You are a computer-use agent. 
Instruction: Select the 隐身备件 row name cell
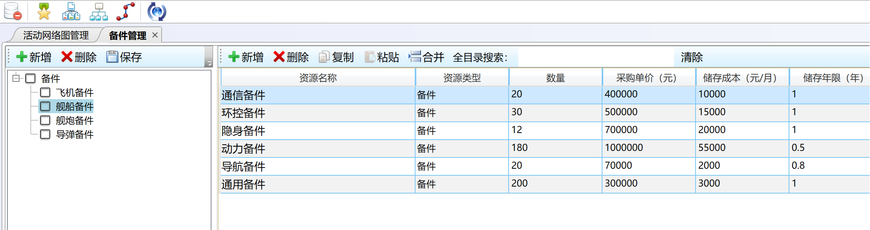point(318,131)
